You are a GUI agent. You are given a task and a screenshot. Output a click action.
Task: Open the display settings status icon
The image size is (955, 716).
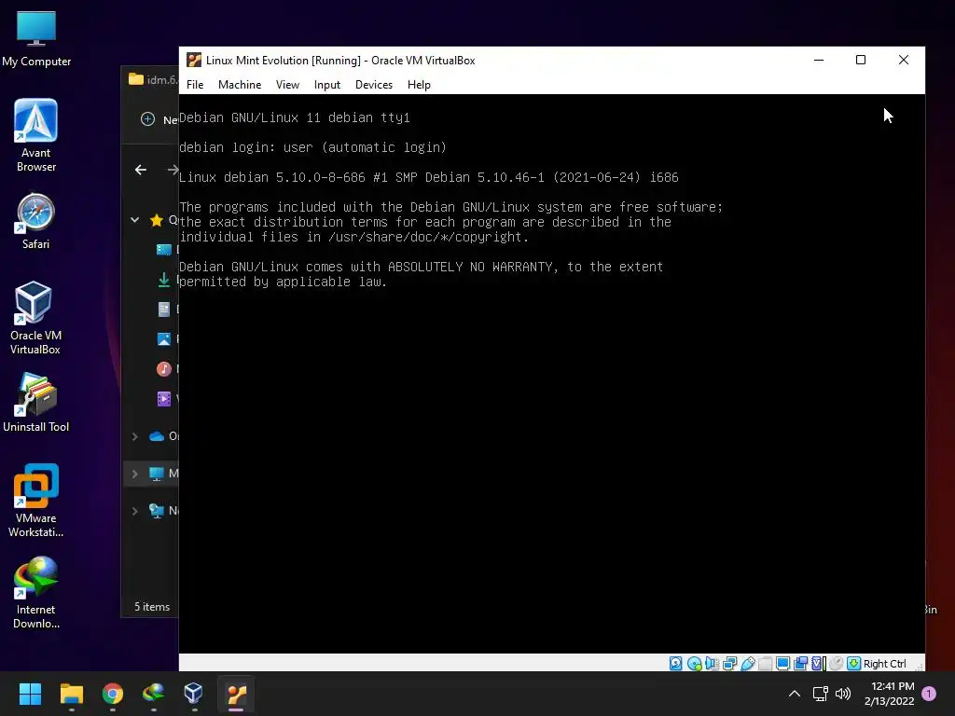(x=783, y=664)
